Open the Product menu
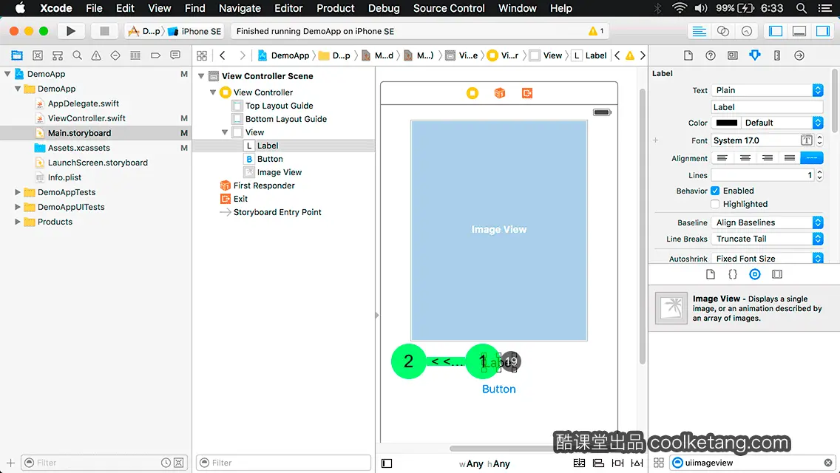This screenshot has height=473, width=840. 336,8
